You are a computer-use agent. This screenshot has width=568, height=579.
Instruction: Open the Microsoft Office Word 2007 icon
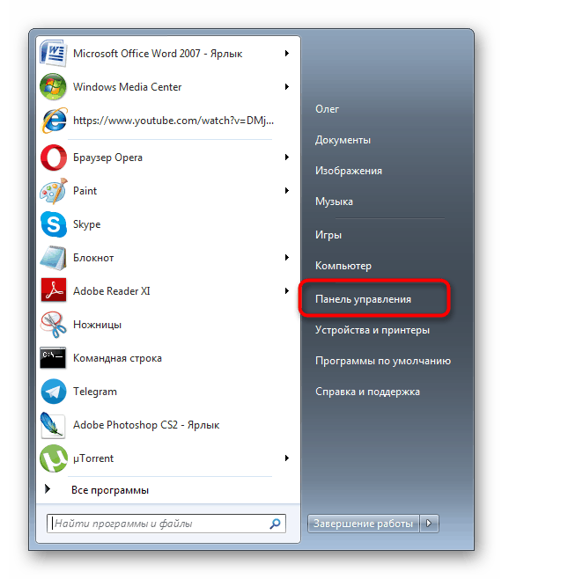coord(53,54)
